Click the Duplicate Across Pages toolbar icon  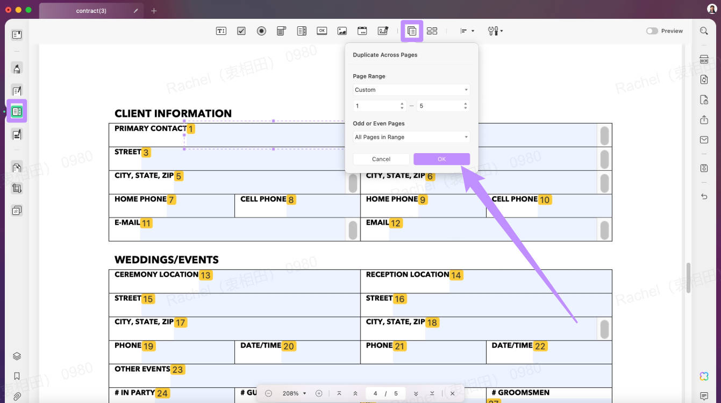coord(412,31)
